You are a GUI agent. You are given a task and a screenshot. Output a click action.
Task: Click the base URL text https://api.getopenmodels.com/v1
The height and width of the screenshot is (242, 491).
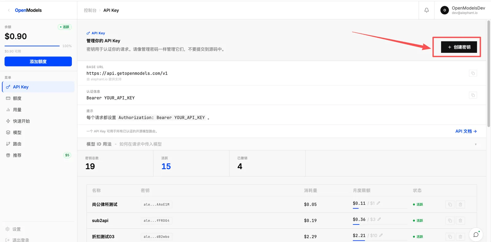click(x=127, y=73)
